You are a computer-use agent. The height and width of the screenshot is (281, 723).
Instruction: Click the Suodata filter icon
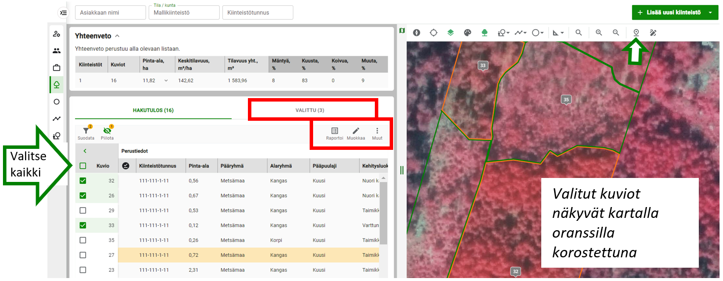click(x=86, y=132)
